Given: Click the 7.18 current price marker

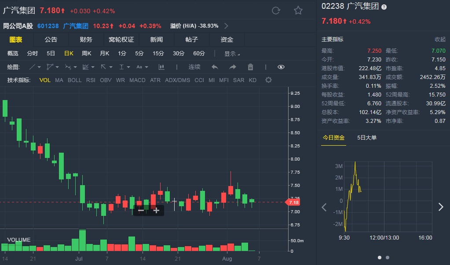Looking at the screenshot, I should (x=293, y=202).
